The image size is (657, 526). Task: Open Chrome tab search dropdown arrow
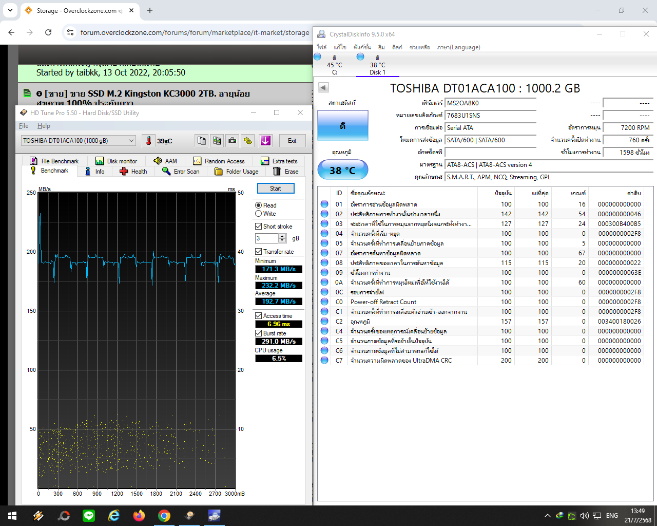pyautogui.click(x=10, y=10)
